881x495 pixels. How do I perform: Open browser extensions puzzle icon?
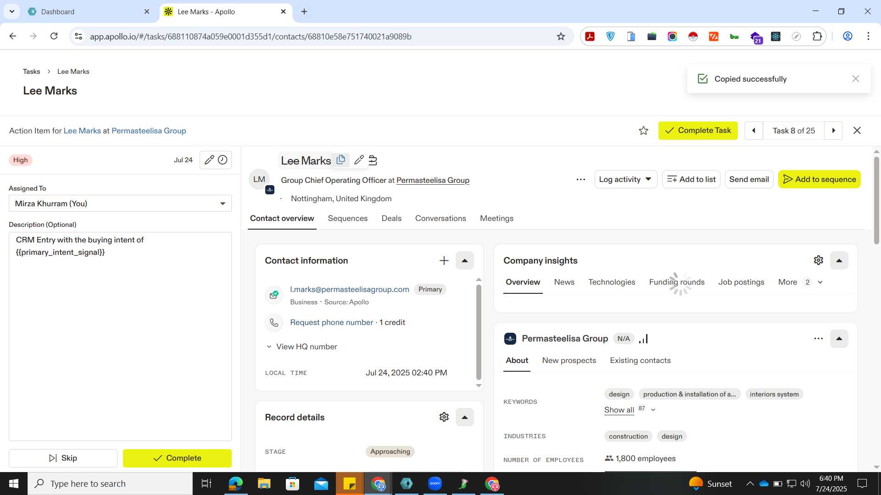(x=817, y=37)
